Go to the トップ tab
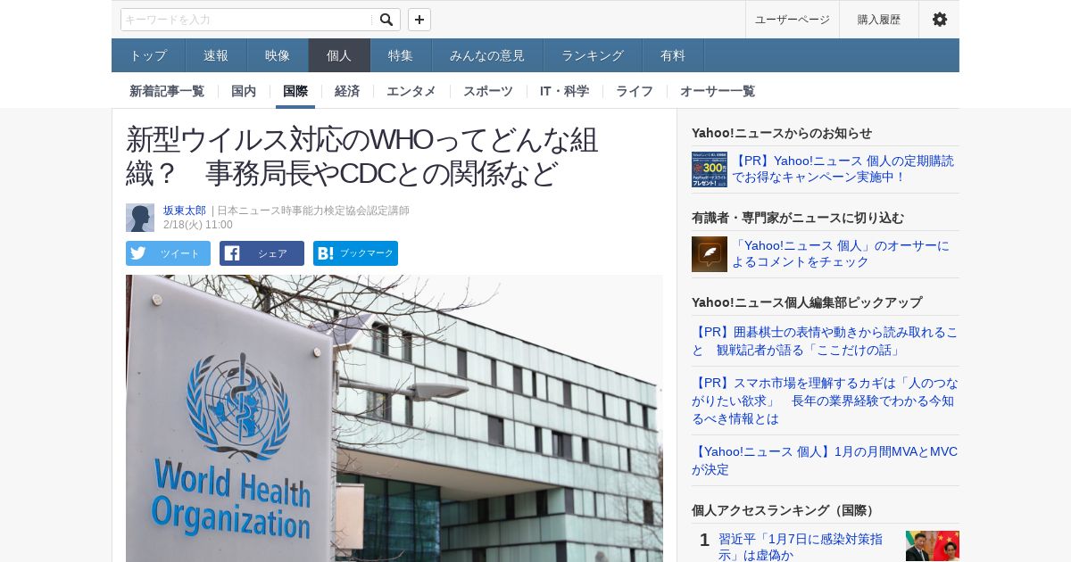This screenshot has width=1071, height=562. [x=148, y=55]
